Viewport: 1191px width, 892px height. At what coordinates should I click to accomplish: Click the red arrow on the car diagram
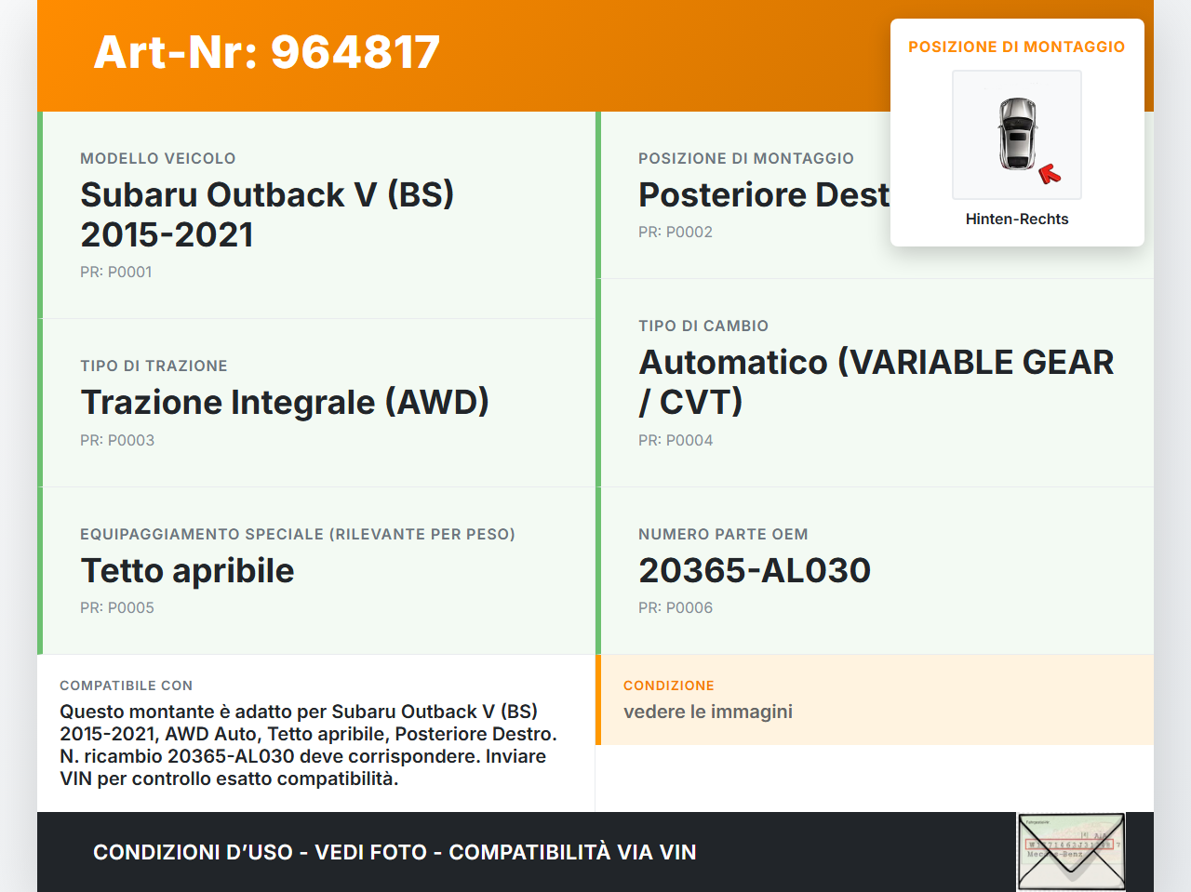pos(1050,174)
